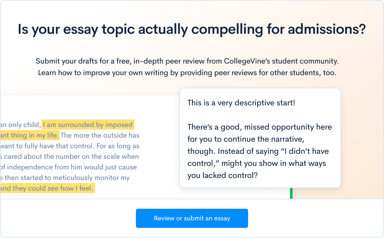Click highlighted text I am surrounded by imposed
The height and width of the screenshot is (238, 384).
[88, 125]
